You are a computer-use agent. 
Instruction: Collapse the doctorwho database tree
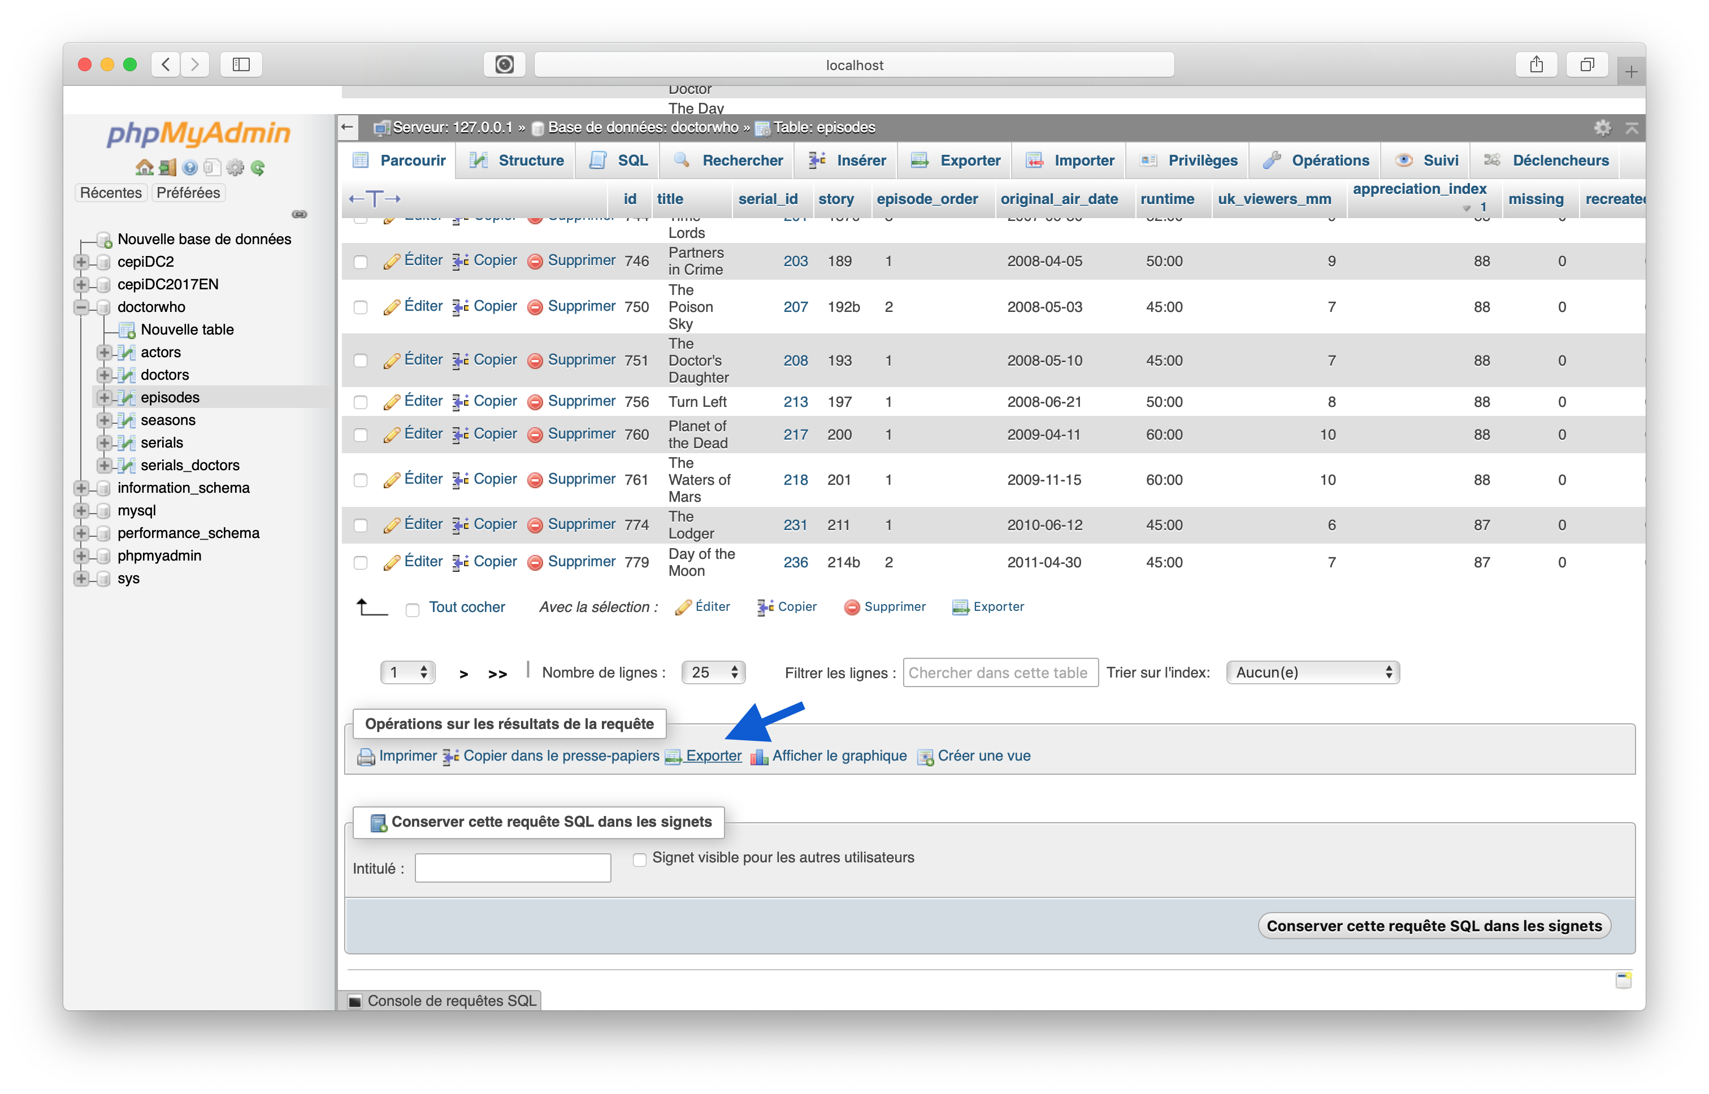(x=82, y=307)
